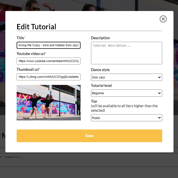Image resolution: width=178 pixels, height=178 pixels.
Task: Close the Edit Tutorial dialog
Action: [x=163, y=19]
